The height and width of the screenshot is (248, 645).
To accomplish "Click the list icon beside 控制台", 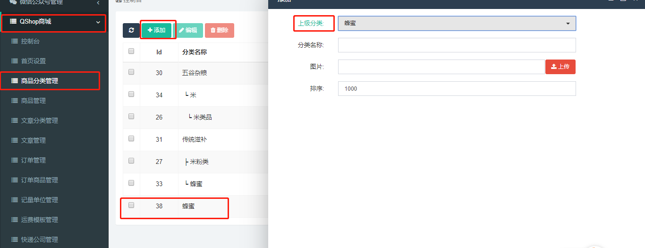I will [x=15, y=42].
